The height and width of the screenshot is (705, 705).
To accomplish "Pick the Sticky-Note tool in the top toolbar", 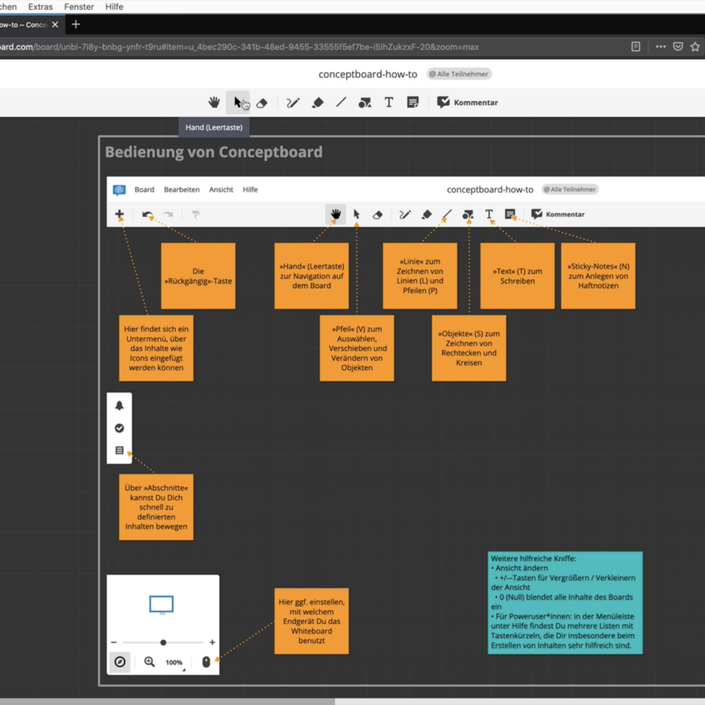I will click(x=412, y=102).
